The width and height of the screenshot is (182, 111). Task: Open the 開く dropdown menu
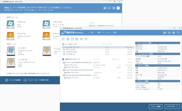92,33
